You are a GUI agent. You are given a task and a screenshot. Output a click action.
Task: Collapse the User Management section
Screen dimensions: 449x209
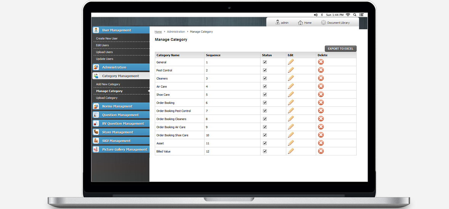(121, 30)
